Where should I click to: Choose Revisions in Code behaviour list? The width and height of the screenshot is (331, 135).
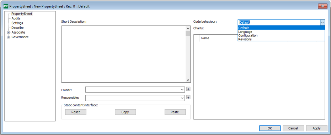(x=281, y=39)
